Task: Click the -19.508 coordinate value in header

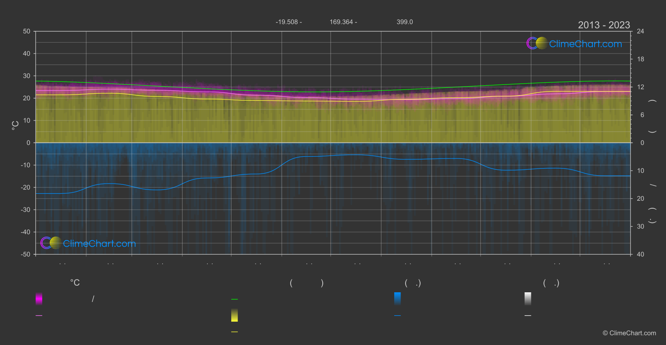Action: tap(288, 22)
